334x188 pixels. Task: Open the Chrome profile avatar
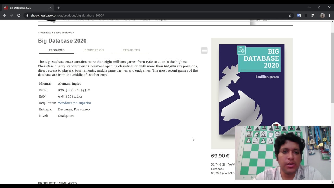click(323, 15)
